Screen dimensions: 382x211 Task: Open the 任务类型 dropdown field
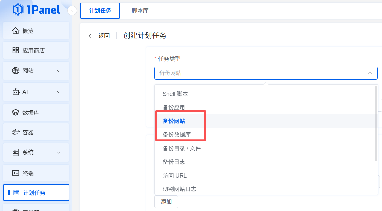[265, 73]
